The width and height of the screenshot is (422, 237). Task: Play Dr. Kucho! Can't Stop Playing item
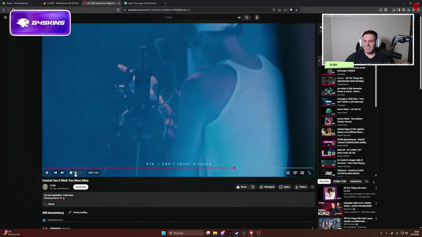pyautogui.click(x=348, y=163)
